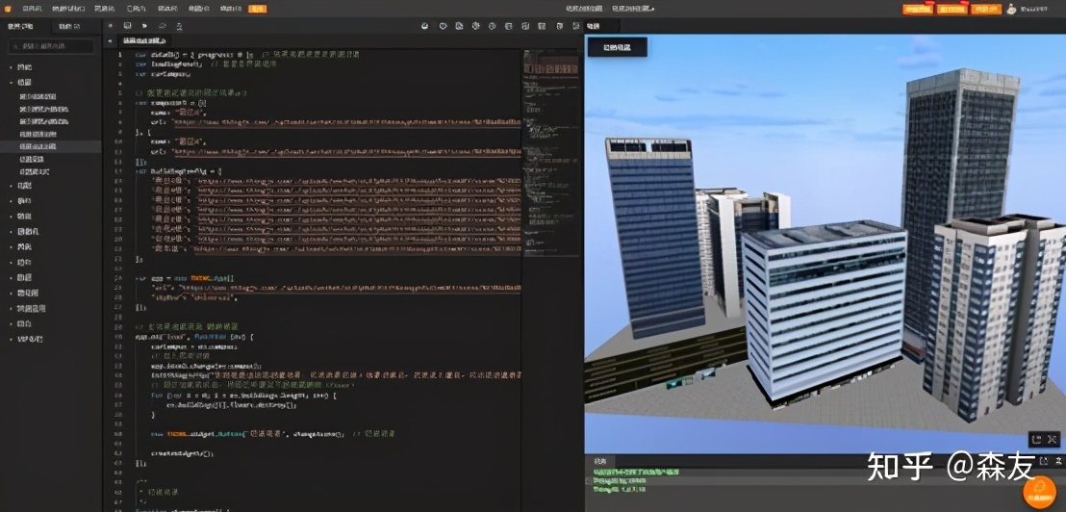This screenshot has height=512, width=1066.
Task: Click the orange badge after the top menu items
Action: pyautogui.click(x=257, y=9)
